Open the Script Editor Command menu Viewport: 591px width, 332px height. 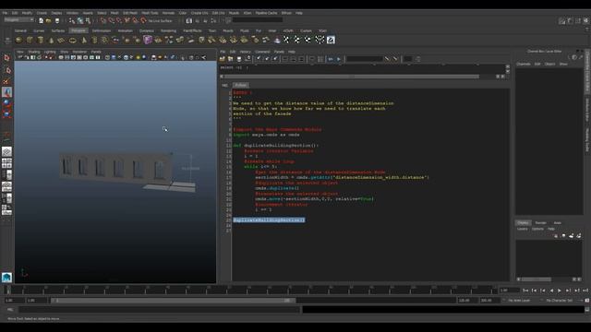pyautogui.click(x=262, y=52)
